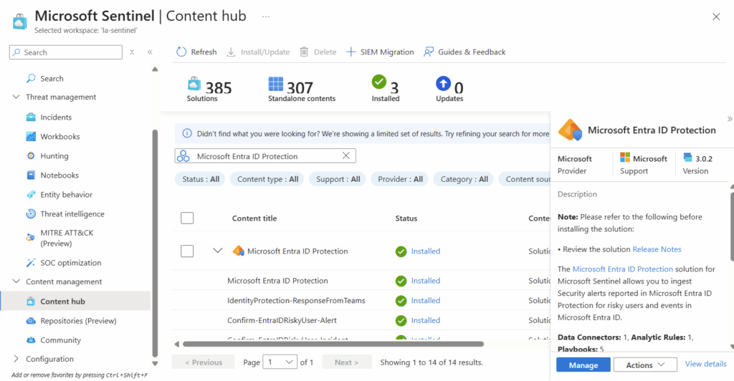
Task: Click the Repositories cloud icon
Action: click(x=31, y=321)
